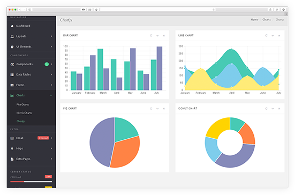Screen dimensions: 295x195
Task: Click the Maps location pin icon
Action: pos(12,149)
